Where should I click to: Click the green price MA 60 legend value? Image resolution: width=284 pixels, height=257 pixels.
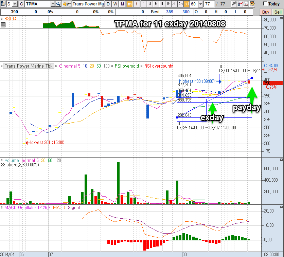(x=99, y=66)
